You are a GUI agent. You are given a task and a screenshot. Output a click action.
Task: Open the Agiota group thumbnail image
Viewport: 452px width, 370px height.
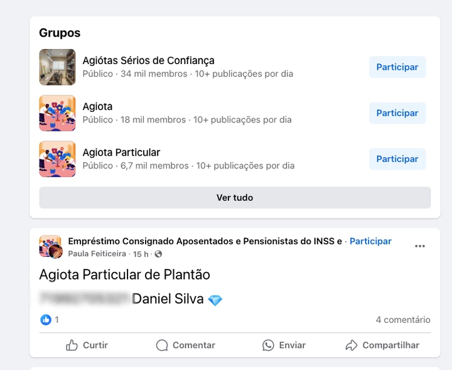pyautogui.click(x=57, y=113)
